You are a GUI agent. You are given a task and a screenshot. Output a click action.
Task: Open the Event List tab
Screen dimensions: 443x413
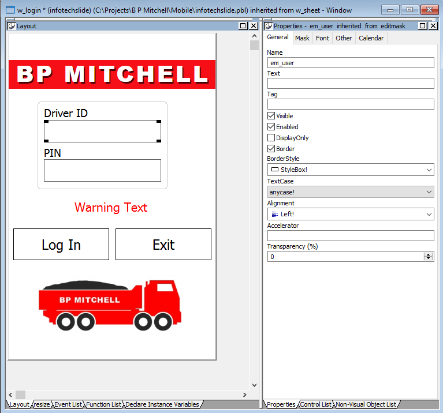click(68, 404)
